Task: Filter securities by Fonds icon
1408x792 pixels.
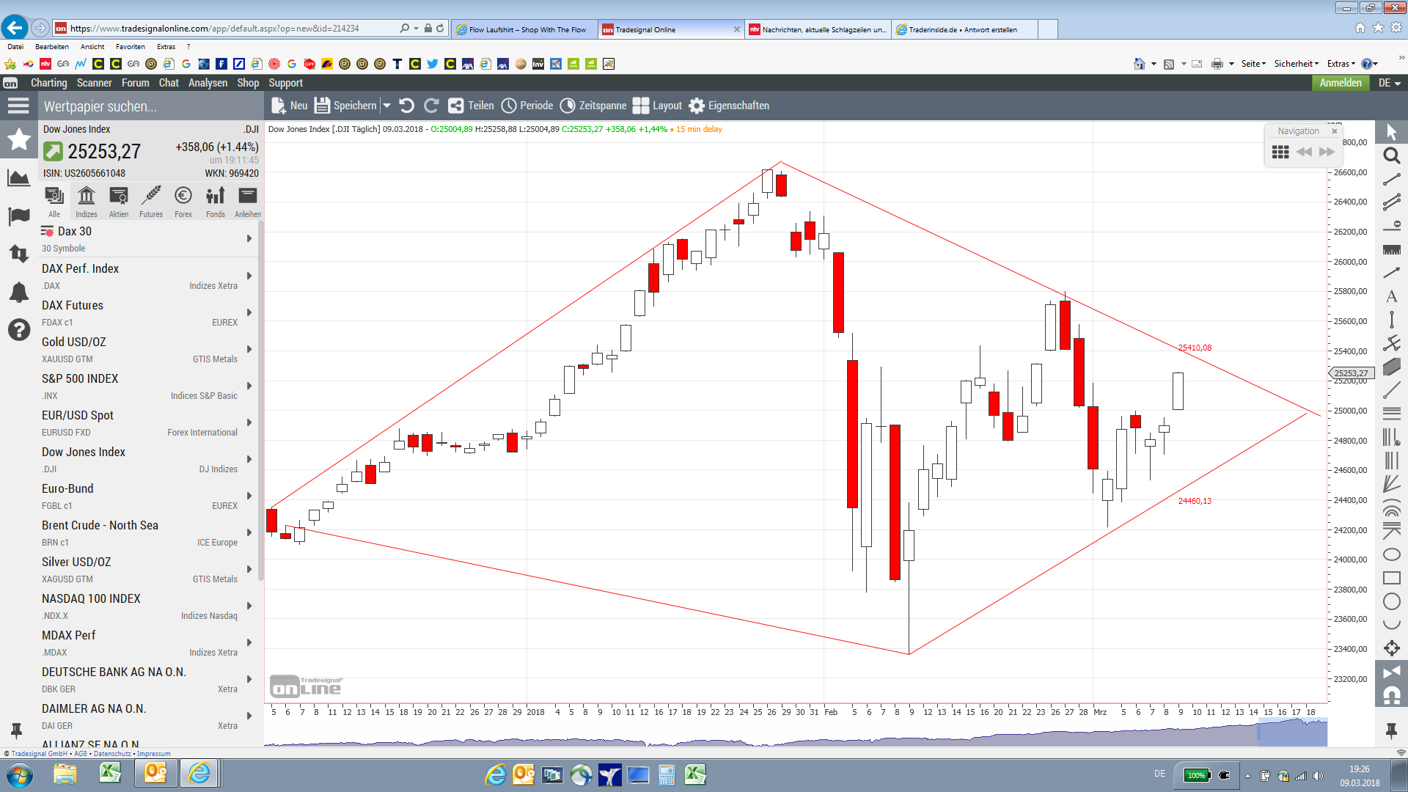Action: point(216,202)
